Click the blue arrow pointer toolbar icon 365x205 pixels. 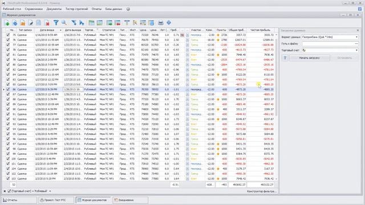[x=82, y=23]
